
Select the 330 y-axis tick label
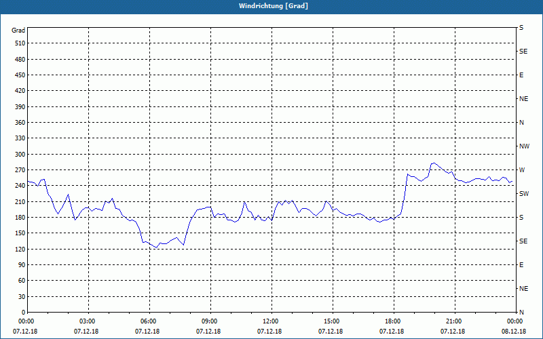pos(20,138)
